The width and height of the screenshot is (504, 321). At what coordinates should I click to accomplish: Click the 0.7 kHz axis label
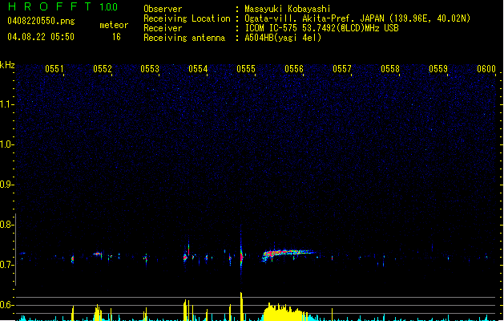click(x=6, y=265)
